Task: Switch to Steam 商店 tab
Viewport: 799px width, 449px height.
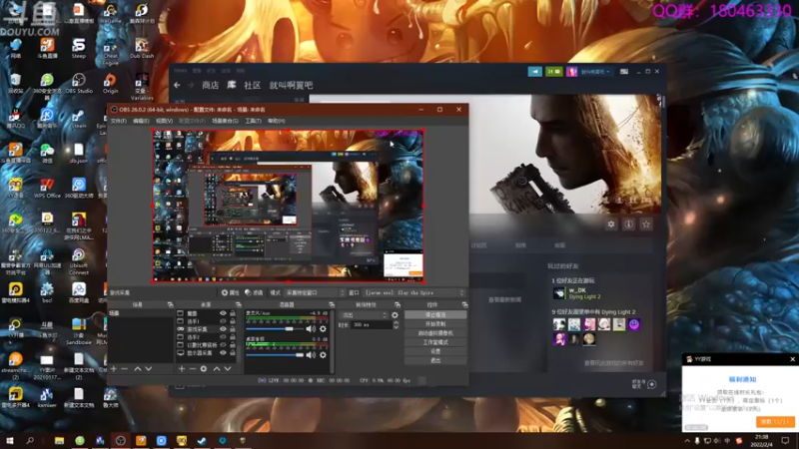Action: [211, 85]
